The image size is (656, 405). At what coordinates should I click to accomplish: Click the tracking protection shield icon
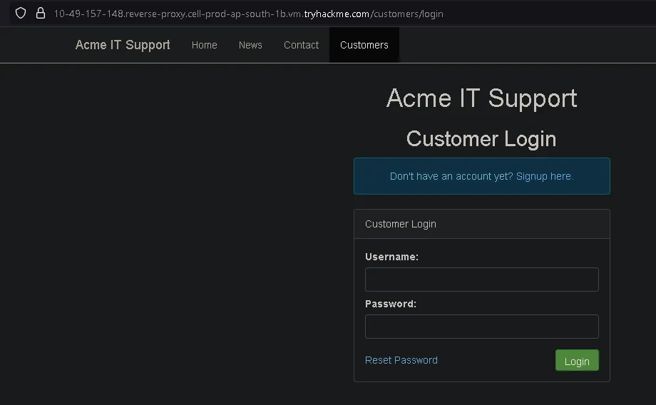tap(21, 14)
